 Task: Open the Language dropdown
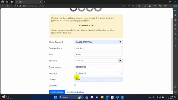tap(98, 73)
